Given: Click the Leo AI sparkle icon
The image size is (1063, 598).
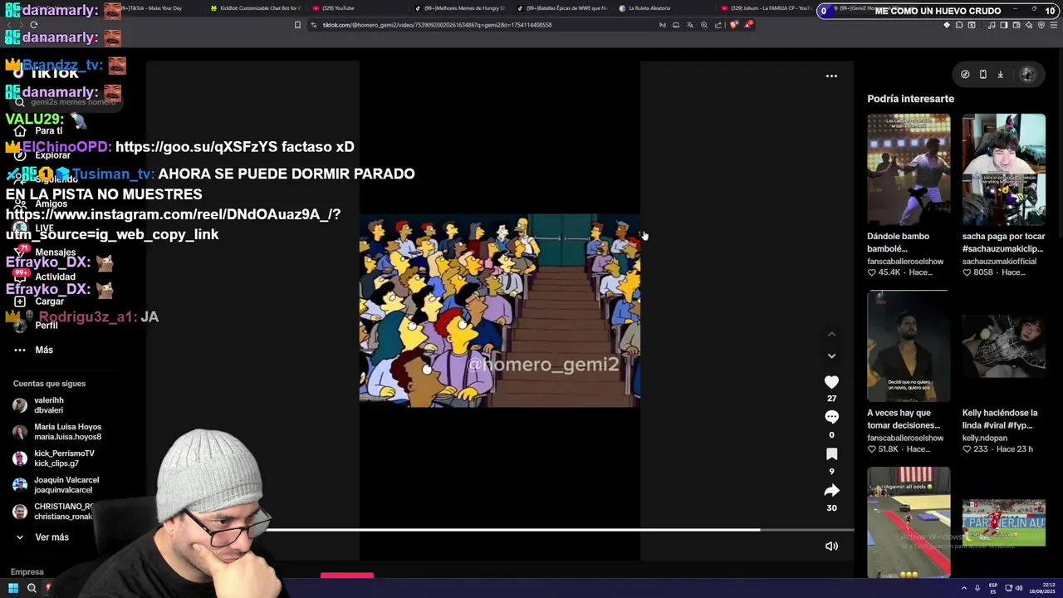Looking at the screenshot, I should click(1028, 25).
